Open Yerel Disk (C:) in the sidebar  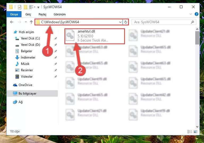pyautogui.click(x=30, y=38)
